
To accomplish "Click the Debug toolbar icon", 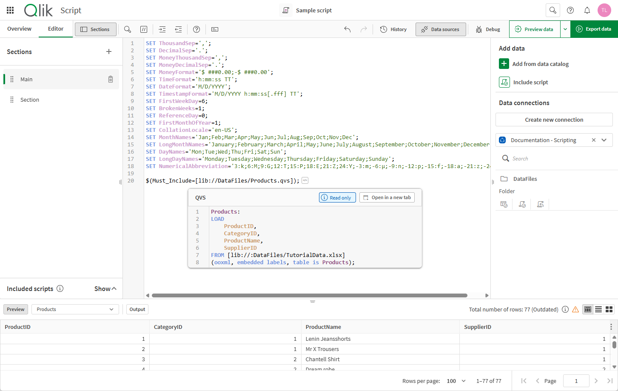I will tap(487, 29).
